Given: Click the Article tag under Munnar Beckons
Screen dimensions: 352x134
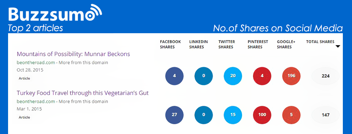Looking at the screenshot, I should click(x=24, y=79).
